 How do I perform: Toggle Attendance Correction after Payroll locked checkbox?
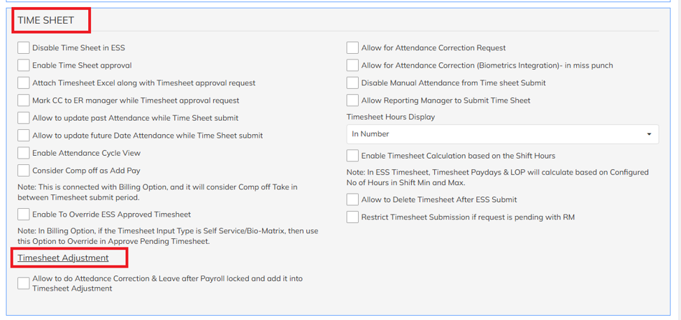click(24, 283)
